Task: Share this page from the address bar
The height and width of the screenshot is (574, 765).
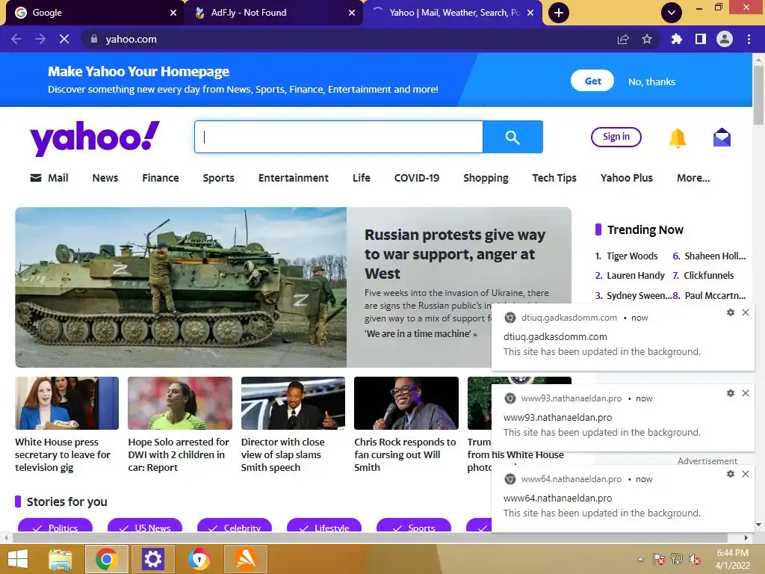Action: click(623, 39)
